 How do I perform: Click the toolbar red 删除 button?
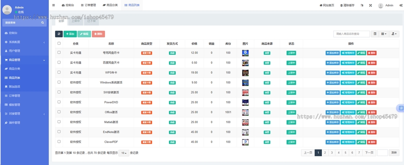98,34
